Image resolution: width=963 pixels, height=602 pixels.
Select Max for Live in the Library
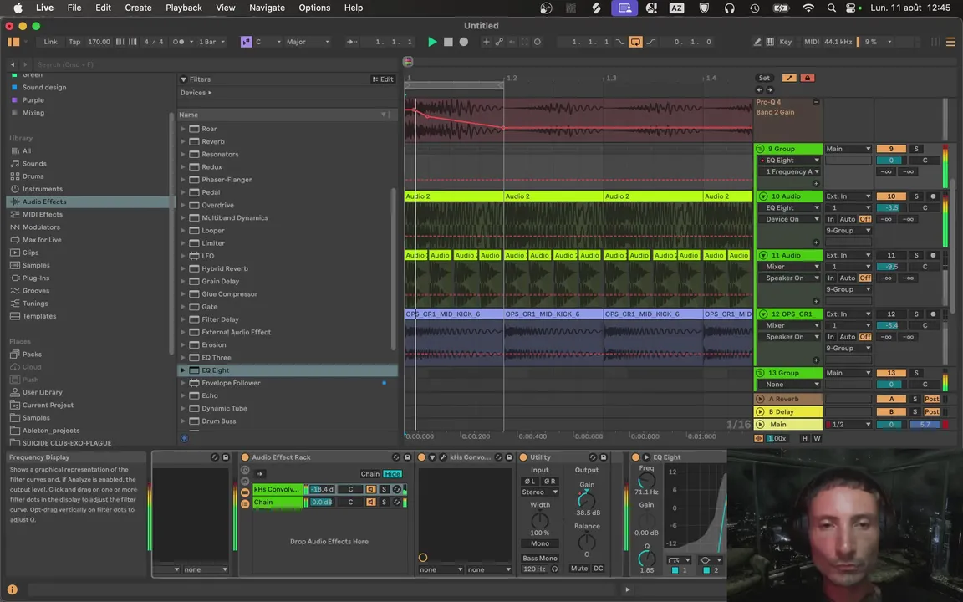42,240
